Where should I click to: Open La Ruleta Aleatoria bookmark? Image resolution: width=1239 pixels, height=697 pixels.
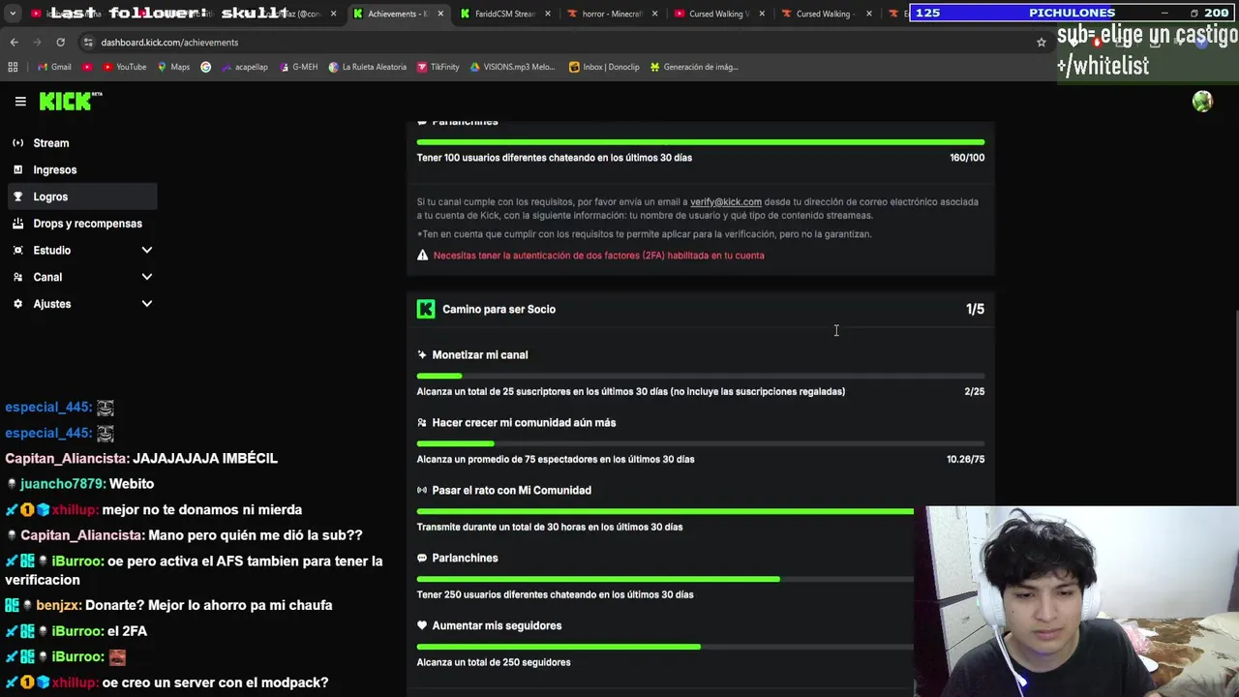tap(368, 67)
